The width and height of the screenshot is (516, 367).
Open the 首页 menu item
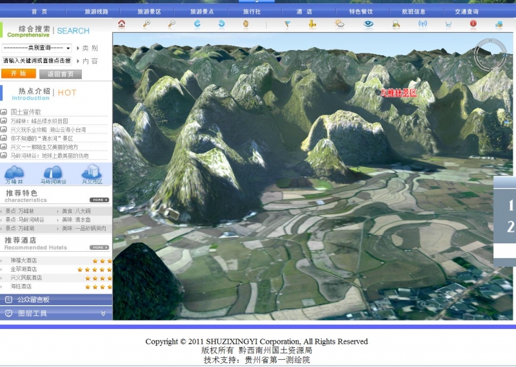39,12
